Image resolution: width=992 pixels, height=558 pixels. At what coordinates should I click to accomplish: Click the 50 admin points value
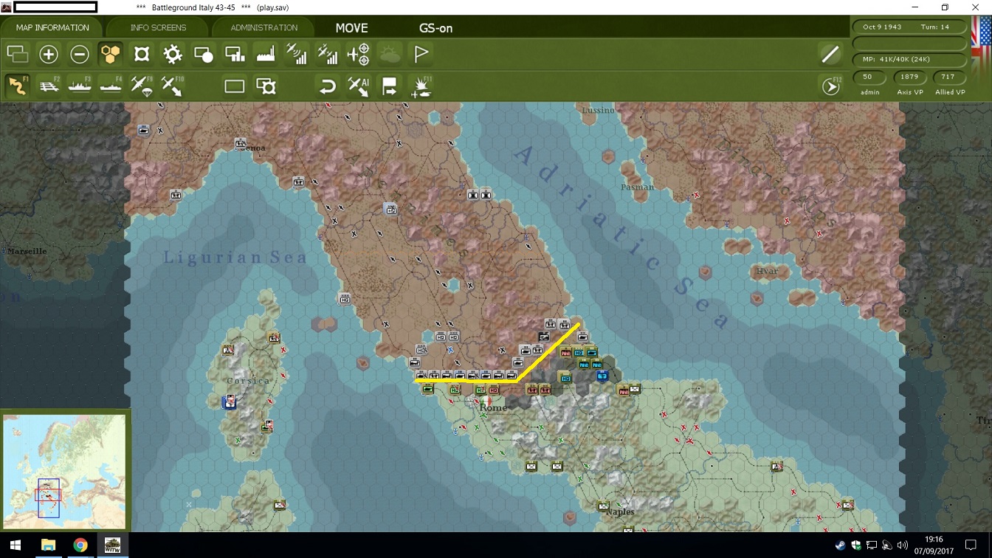(x=868, y=77)
